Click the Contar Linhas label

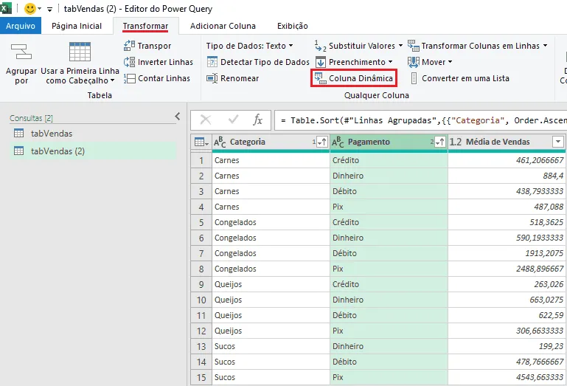(x=164, y=78)
